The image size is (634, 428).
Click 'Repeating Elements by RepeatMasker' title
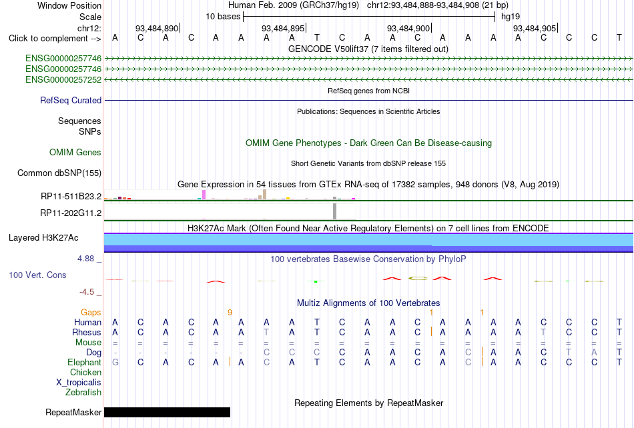click(369, 403)
